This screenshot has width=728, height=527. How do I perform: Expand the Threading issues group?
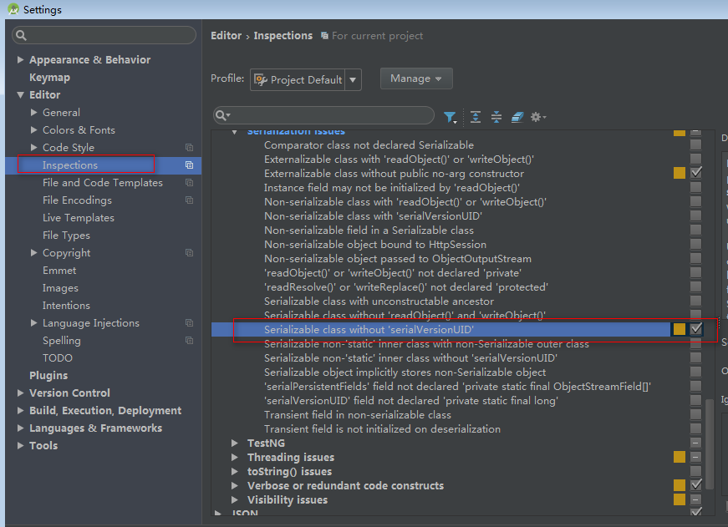pyautogui.click(x=235, y=457)
